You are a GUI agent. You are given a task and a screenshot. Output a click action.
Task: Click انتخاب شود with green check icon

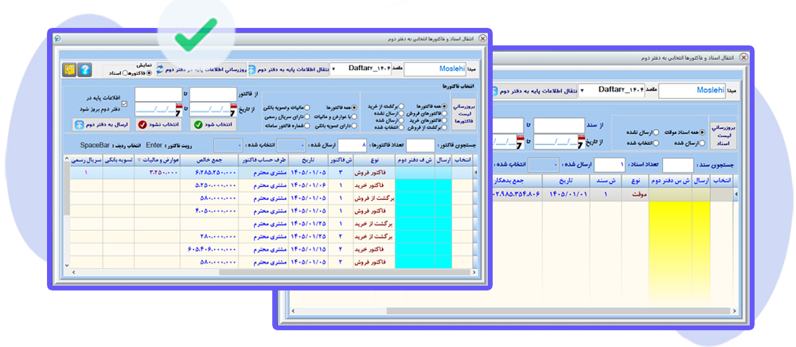point(213,124)
